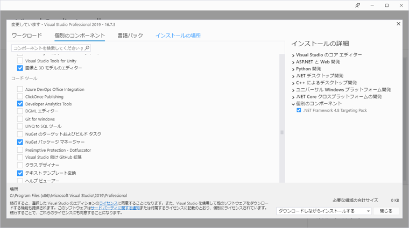Screen dimensions: 409x228
Task: Open ダウンロードしながらインストールする dropdown
Action: coord(324,211)
